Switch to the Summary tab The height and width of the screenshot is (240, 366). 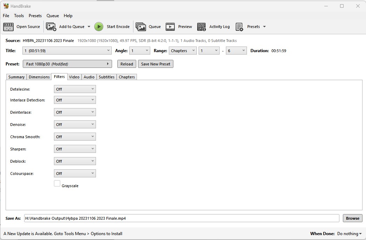click(x=16, y=77)
